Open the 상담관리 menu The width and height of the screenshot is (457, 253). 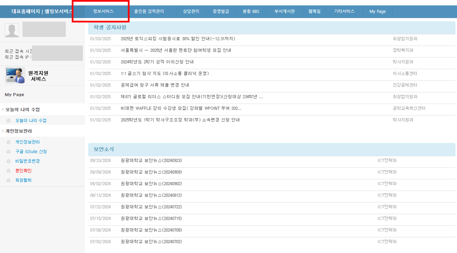[x=191, y=11]
